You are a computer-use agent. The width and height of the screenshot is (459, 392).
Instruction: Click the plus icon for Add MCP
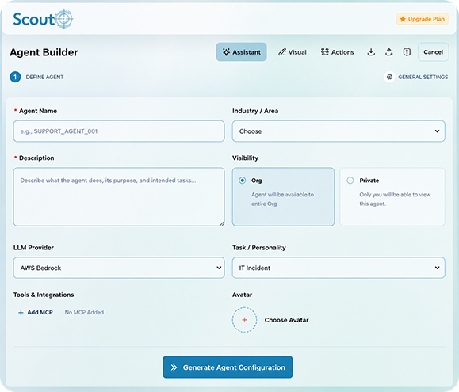pos(21,313)
